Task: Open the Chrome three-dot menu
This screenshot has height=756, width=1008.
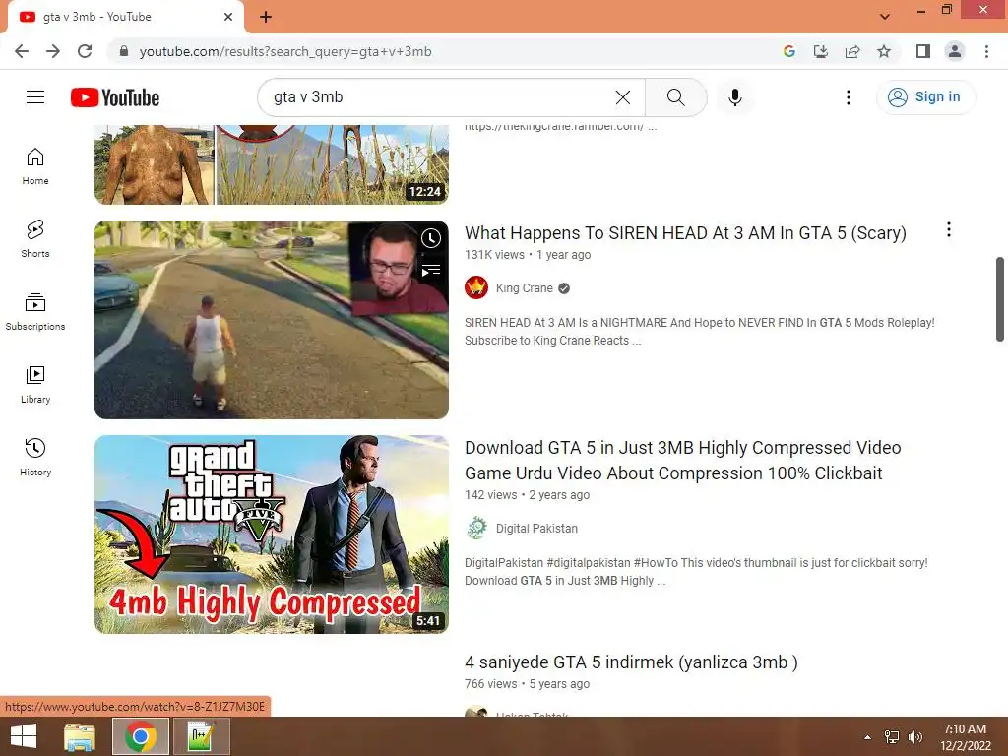Action: (986, 51)
